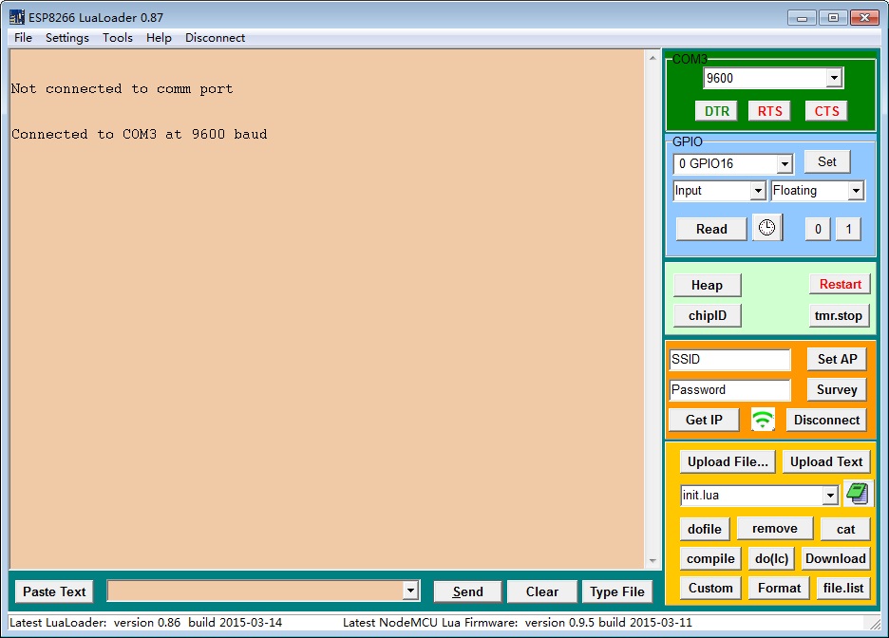This screenshot has height=638, width=889.
Task: Toggle the DTR line button
Action: point(717,111)
